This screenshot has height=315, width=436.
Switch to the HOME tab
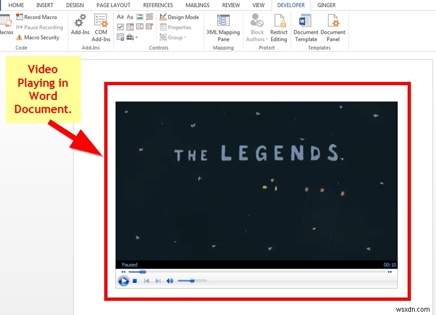coord(16,5)
